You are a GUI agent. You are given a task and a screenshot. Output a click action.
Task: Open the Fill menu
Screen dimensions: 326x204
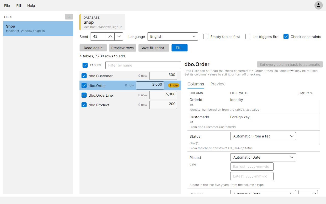point(19,6)
